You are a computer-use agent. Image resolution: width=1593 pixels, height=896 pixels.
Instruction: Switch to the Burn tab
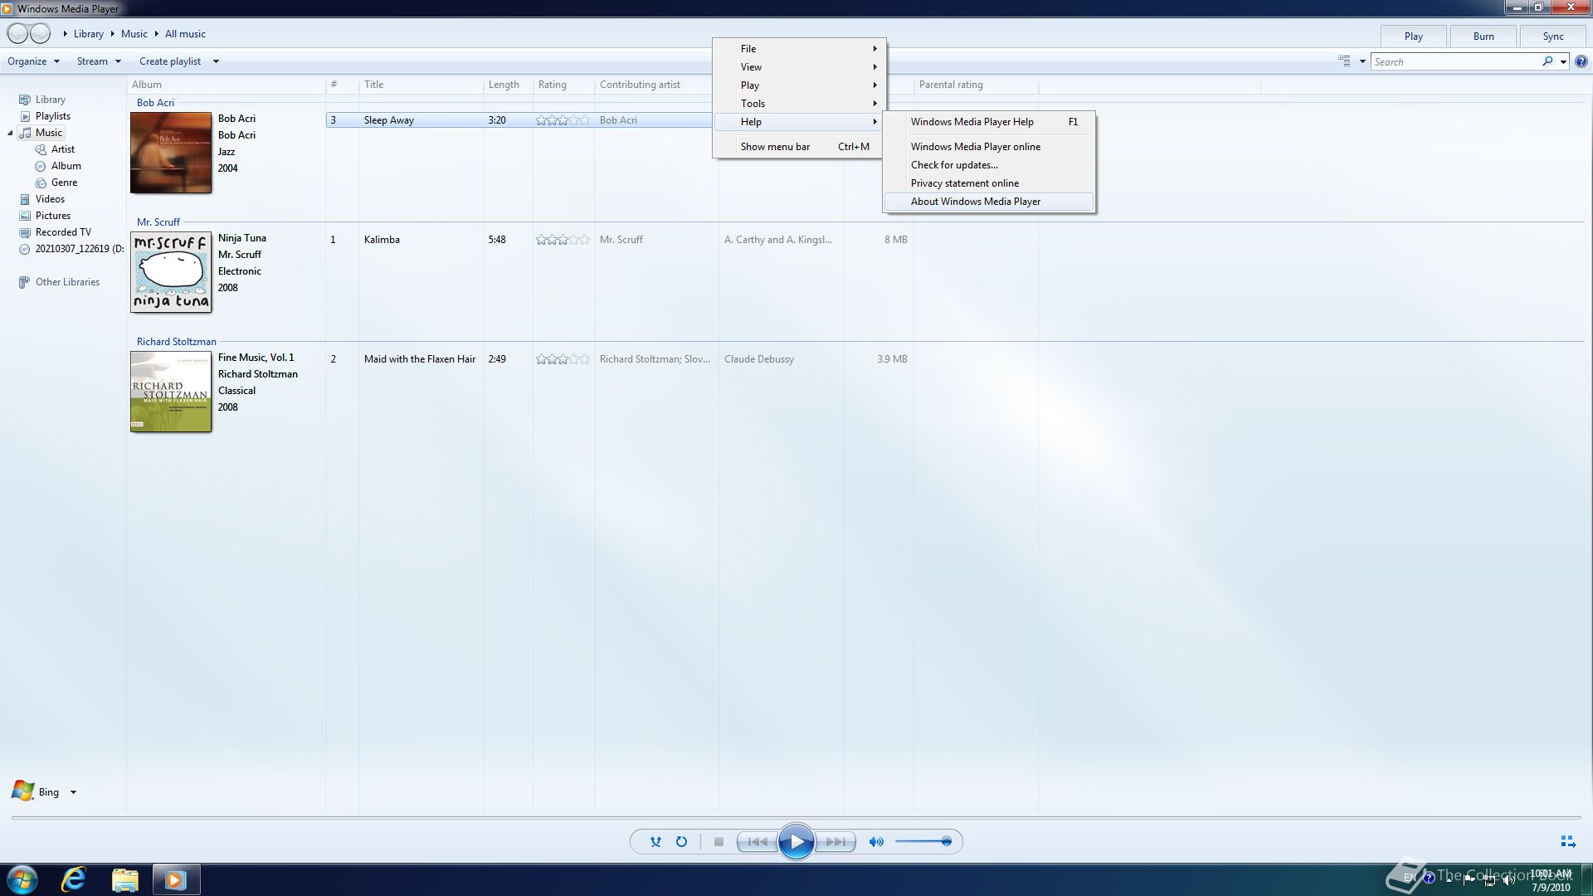coord(1483,37)
